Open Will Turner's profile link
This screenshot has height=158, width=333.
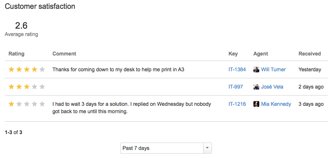pyautogui.click(x=273, y=69)
